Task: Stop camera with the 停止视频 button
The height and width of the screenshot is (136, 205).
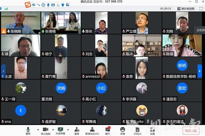Action: click(x=45, y=130)
